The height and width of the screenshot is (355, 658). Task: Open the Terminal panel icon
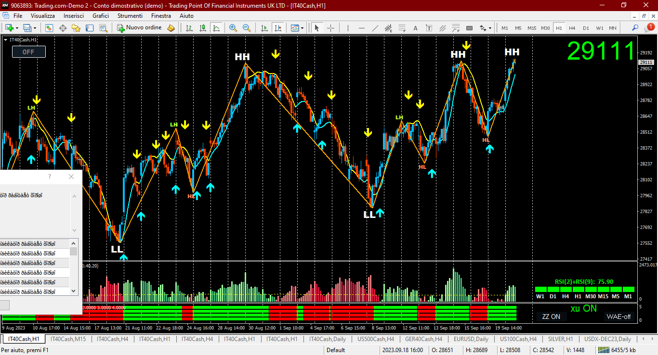click(90, 28)
